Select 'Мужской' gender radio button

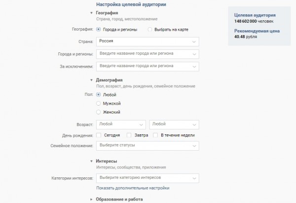pos(99,103)
